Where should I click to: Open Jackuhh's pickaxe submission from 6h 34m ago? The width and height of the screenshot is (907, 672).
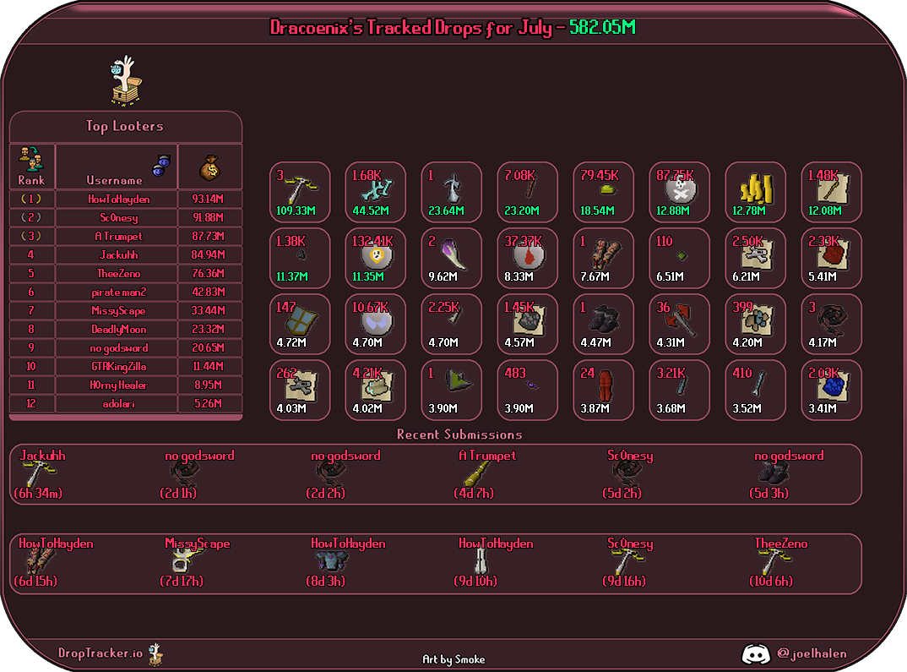[x=40, y=474]
